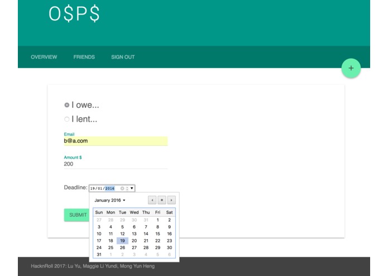Click Sign Out in navigation

123,57
